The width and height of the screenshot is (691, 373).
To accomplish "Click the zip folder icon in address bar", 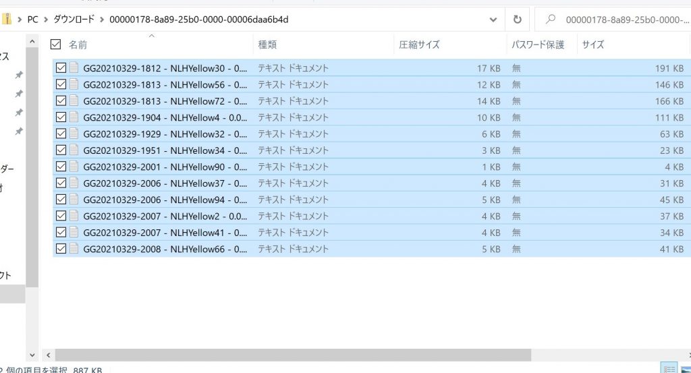I will (6, 19).
